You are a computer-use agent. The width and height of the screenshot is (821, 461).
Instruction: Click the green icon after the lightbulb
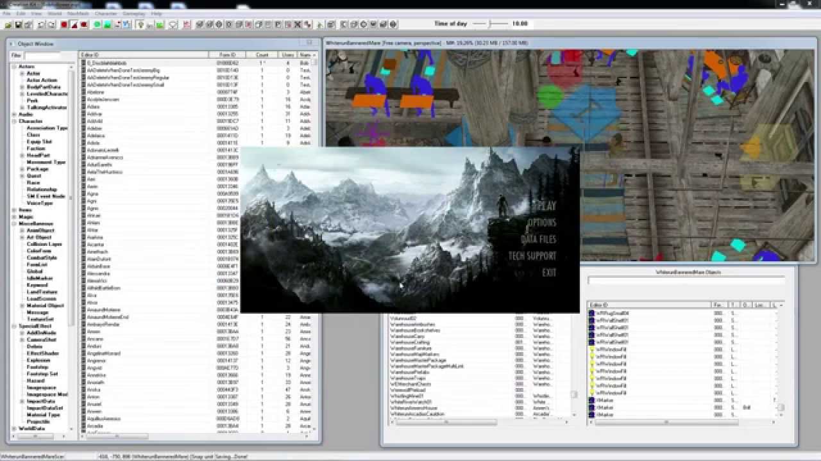point(160,24)
